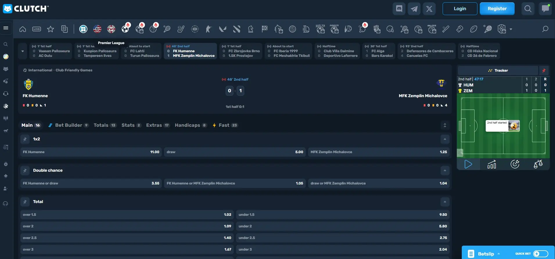Switch to the Main markets tab
The image size is (555, 259).
pos(31,125)
